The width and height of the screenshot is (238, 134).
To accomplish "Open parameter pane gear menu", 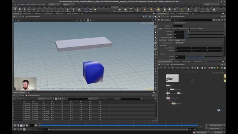I will coord(214,20).
